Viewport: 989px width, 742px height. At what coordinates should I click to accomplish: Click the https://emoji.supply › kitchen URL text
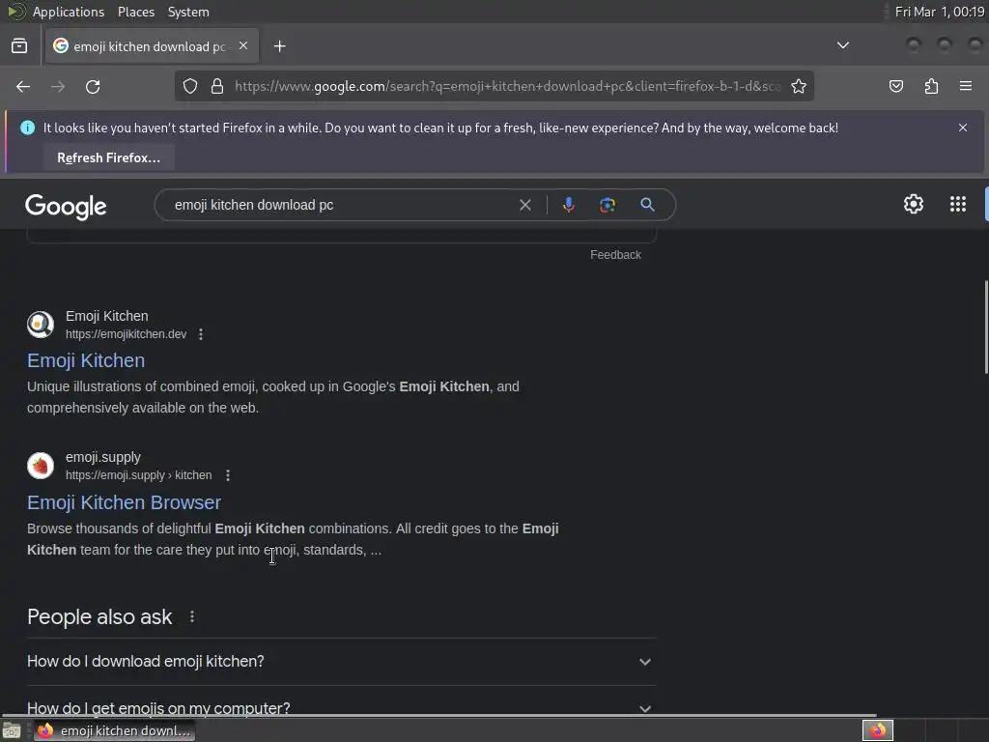click(139, 475)
